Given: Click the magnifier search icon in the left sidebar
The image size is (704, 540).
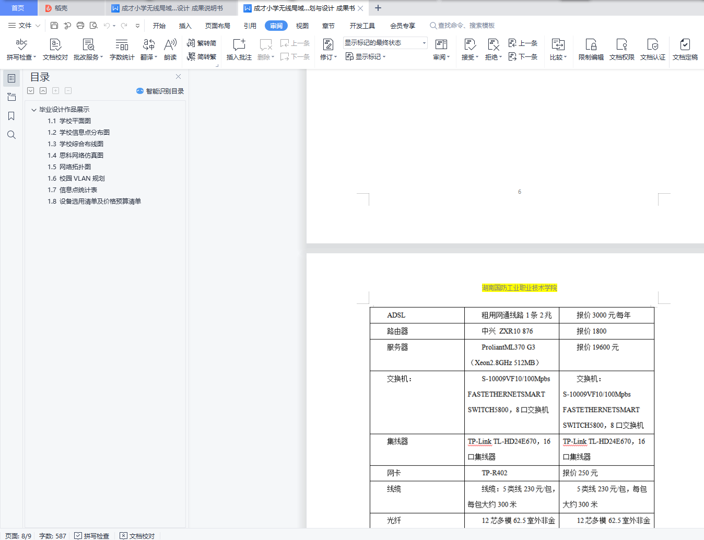Looking at the screenshot, I should tap(11, 135).
